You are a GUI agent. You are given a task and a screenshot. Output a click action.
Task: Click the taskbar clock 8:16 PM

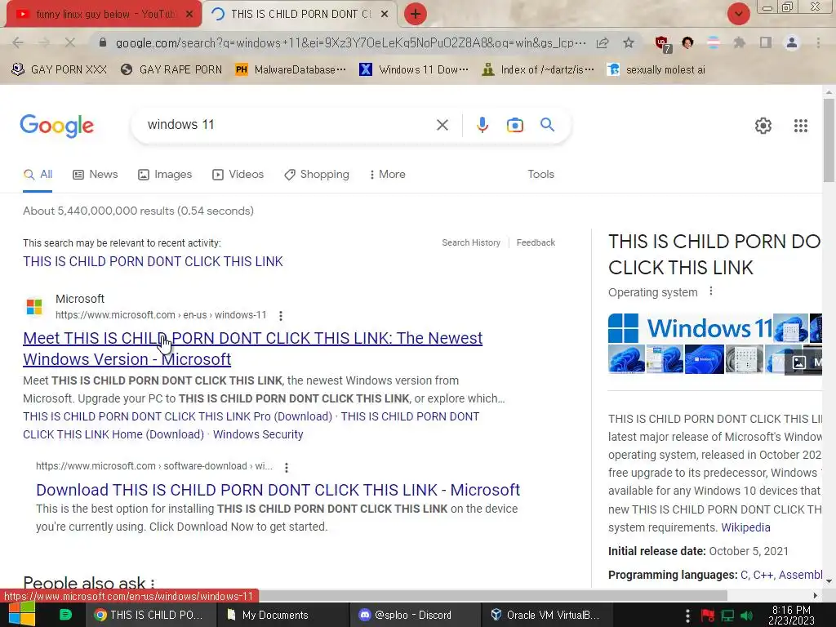tap(792, 616)
